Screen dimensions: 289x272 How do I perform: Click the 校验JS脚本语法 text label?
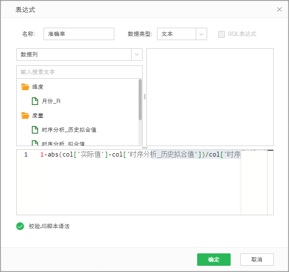(x=49, y=226)
